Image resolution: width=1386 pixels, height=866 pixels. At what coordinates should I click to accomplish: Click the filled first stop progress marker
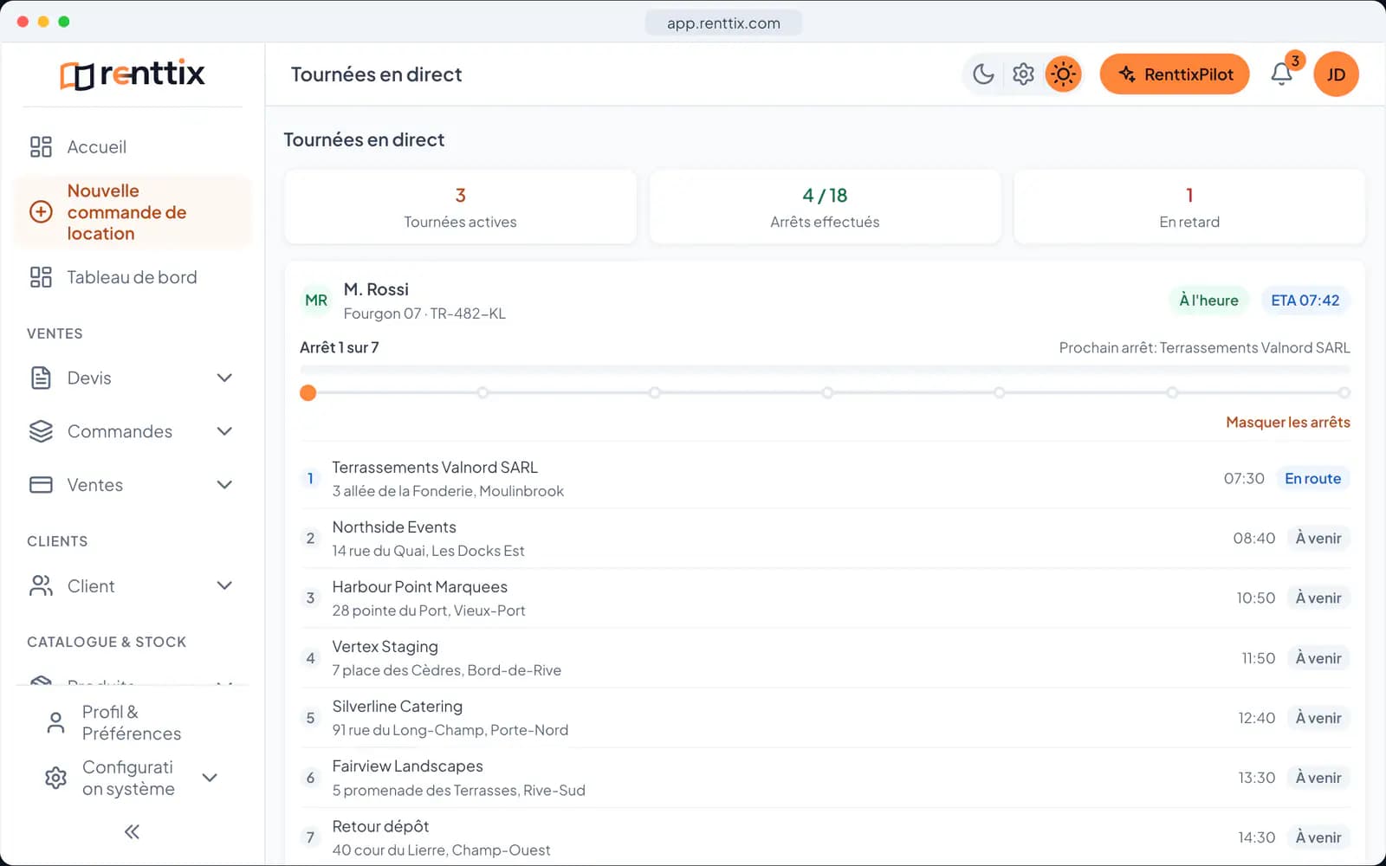click(308, 393)
